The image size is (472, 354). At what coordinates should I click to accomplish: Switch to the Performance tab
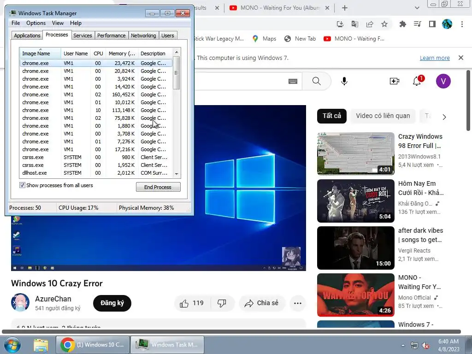112,35
